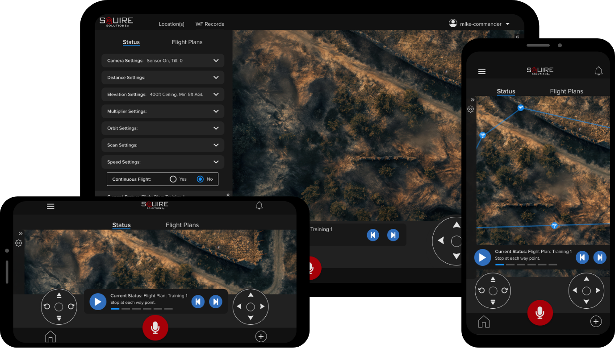Image resolution: width=615 pixels, height=348 pixels.
Task: Open notifications bell on landscape phone
Action: coord(259,206)
